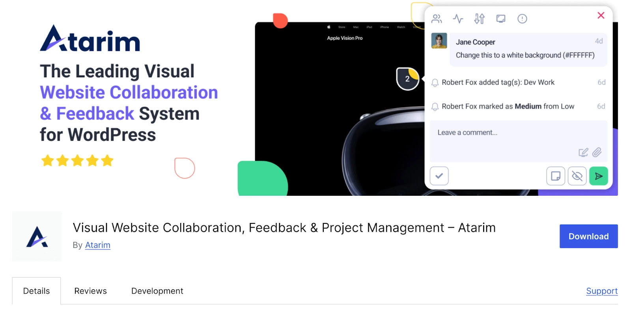Click the users icon in comment panel

pos(437,19)
